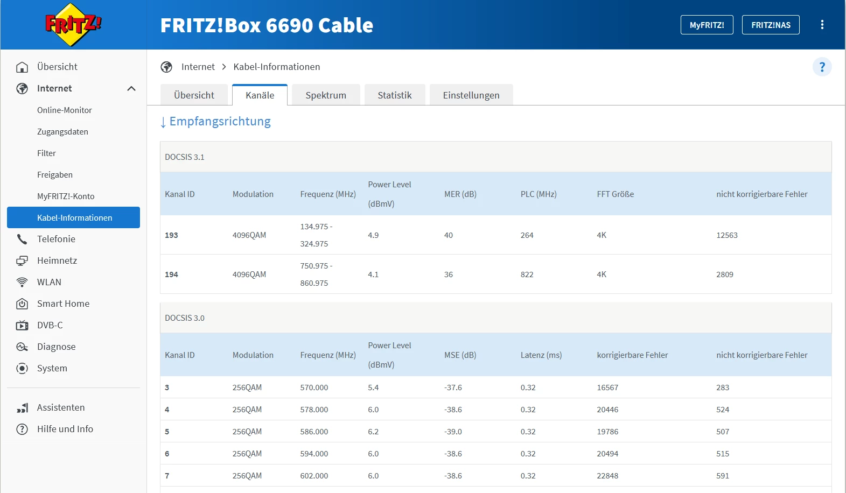This screenshot has height=493, width=846.
Task: Click the 22848 correctable errors value
Action: click(x=607, y=476)
